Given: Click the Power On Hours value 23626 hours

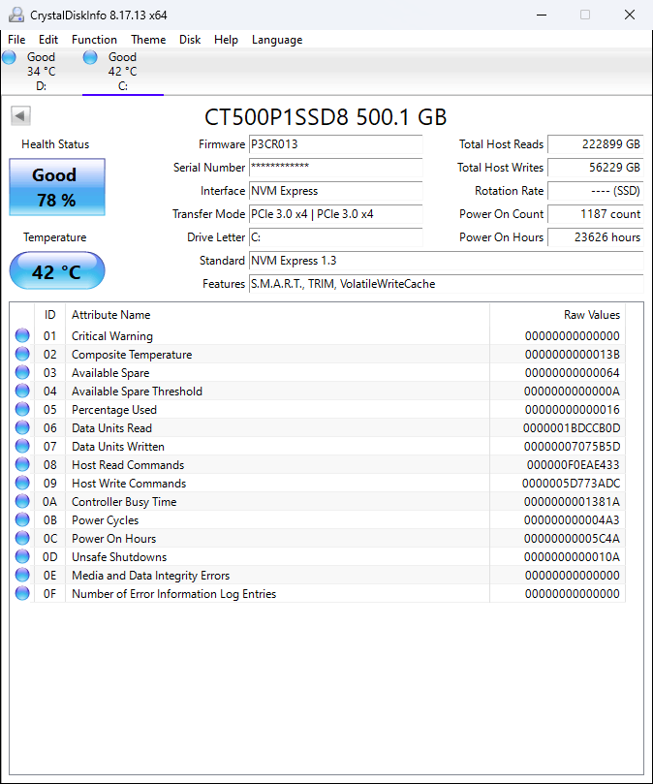Looking at the screenshot, I should [596, 237].
